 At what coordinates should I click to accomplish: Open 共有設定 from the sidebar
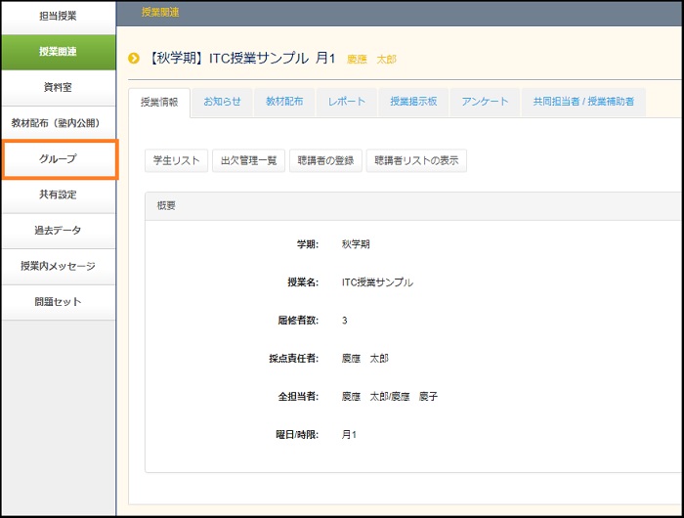point(58,194)
